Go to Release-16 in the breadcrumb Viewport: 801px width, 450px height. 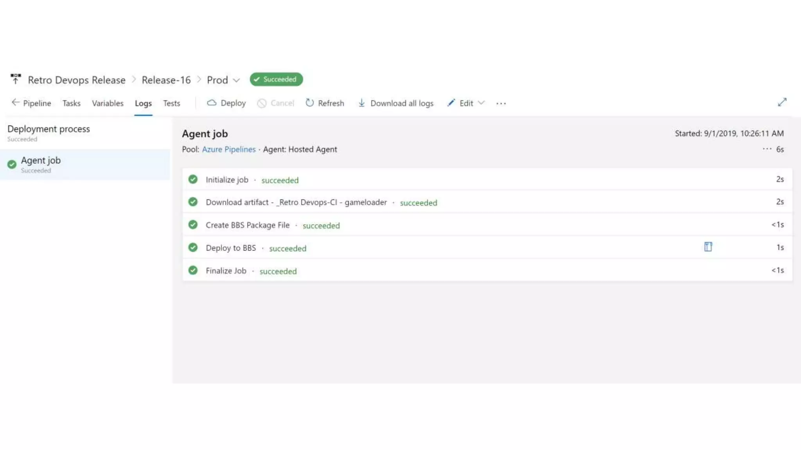coord(166,80)
